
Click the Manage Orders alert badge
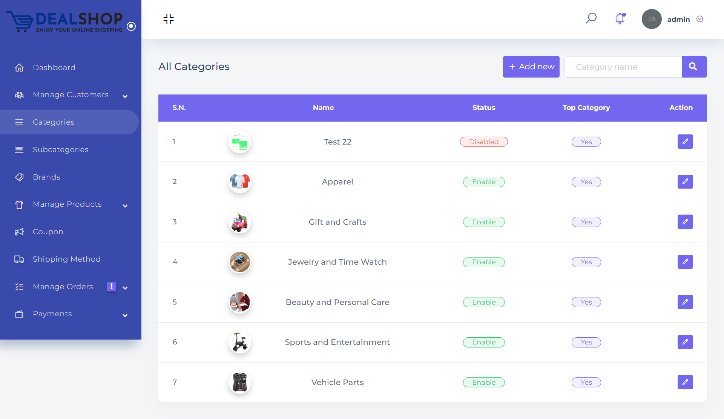(112, 286)
